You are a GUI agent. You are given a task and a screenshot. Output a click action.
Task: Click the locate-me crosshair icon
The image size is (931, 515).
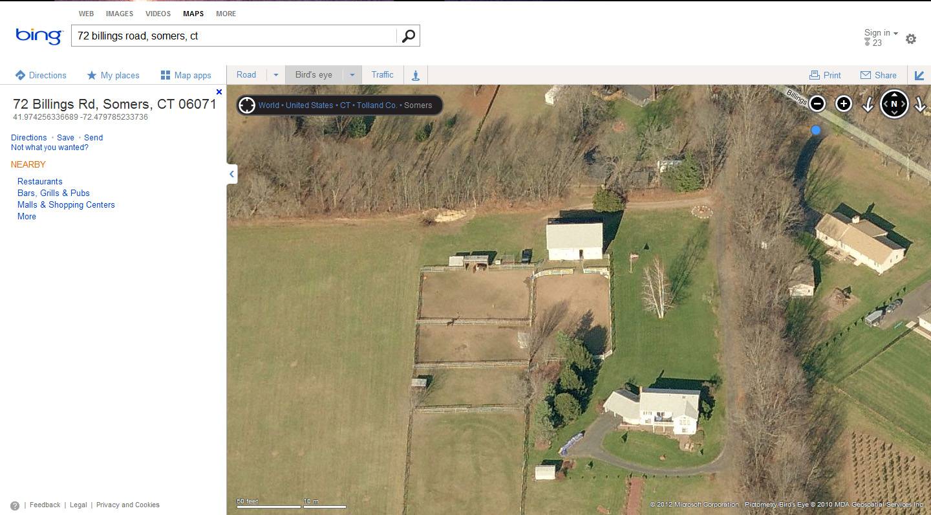(x=247, y=105)
